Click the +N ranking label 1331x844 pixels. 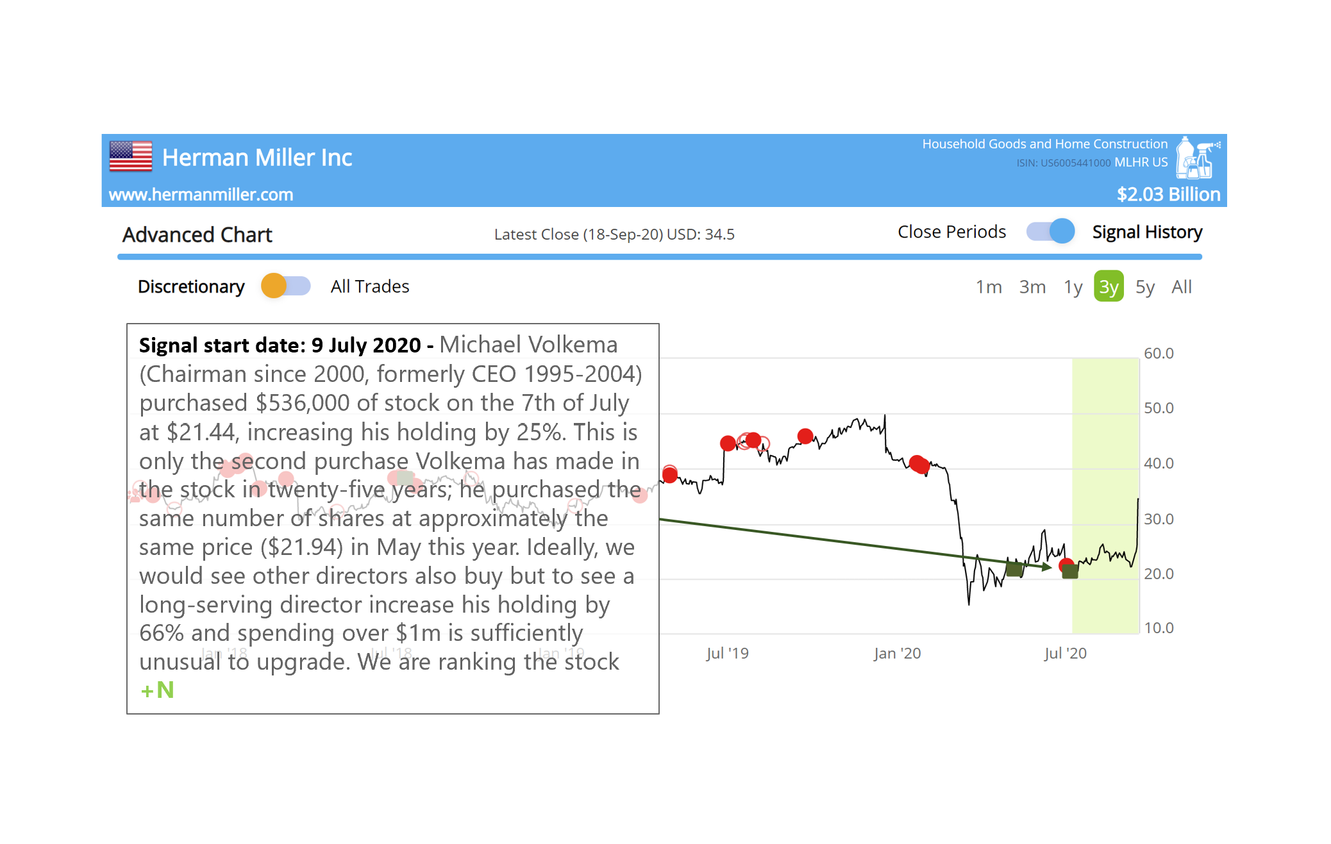pyautogui.click(x=158, y=690)
